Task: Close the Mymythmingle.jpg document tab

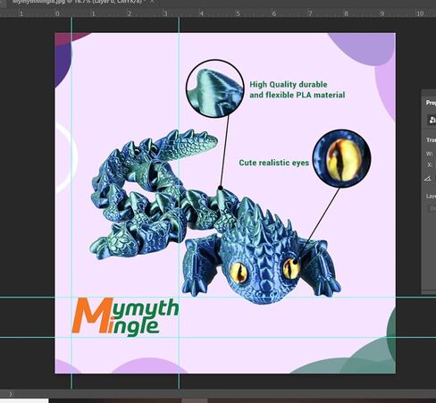Action: (152, 1)
